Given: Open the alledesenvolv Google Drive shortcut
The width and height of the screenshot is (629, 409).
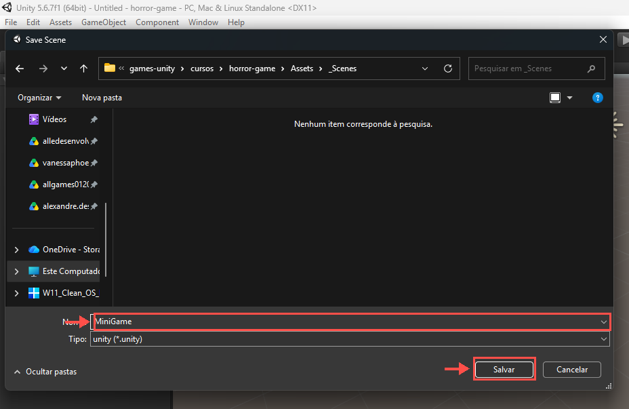Looking at the screenshot, I should (x=59, y=141).
